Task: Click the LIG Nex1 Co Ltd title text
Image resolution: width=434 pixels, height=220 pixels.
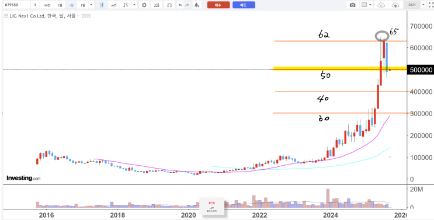Action: (x=26, y=16)
